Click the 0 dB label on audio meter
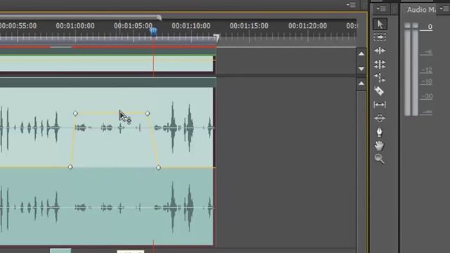The image size is (450, 253). pos(430,27)
